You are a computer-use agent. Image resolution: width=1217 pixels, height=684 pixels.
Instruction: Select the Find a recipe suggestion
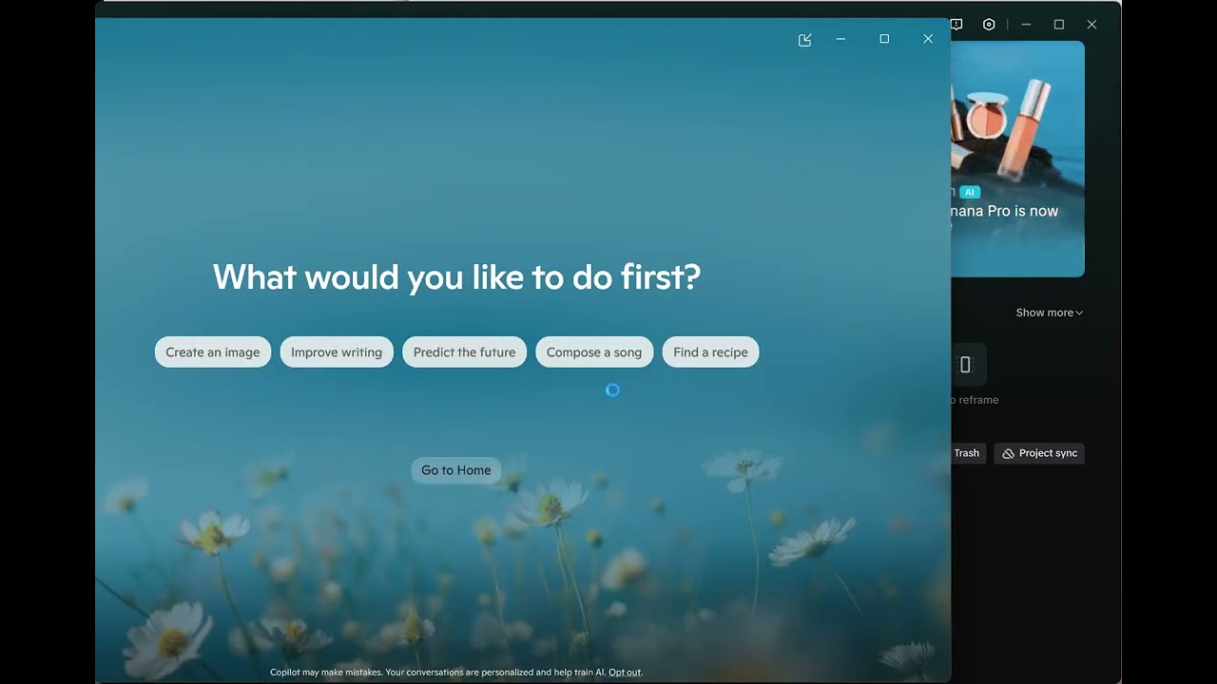point(710,352)
